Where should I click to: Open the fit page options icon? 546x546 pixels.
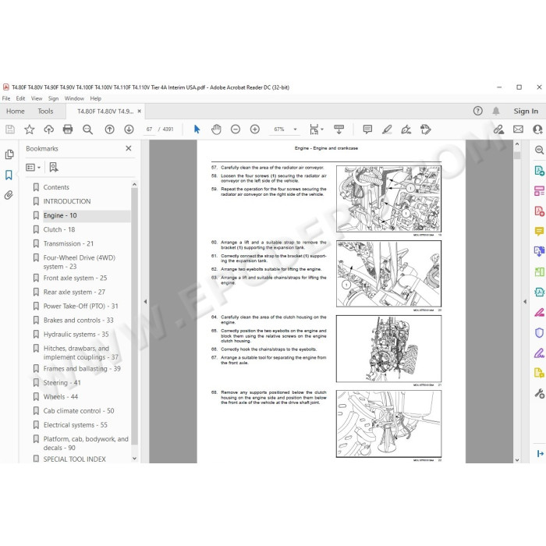pos(316,129)
